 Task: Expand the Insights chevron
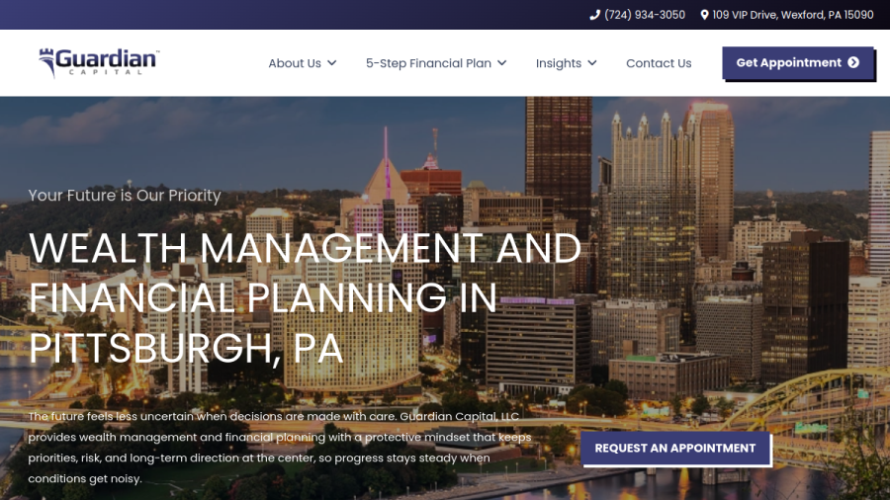(592, 63)
